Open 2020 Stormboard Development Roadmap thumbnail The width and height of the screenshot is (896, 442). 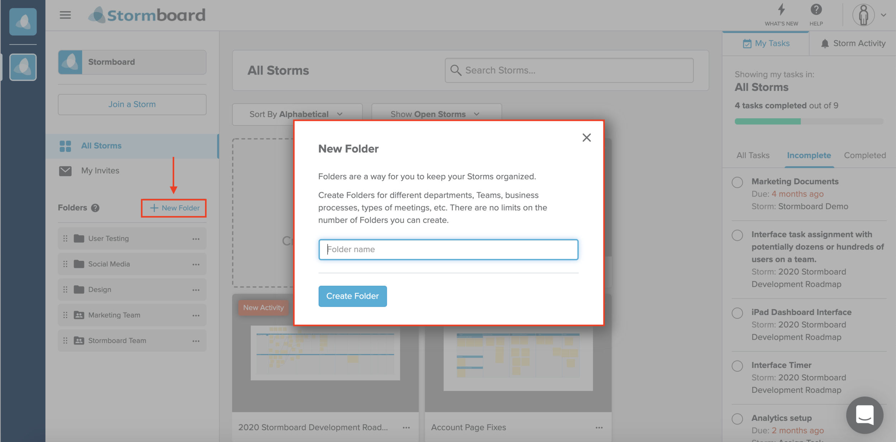325,353
